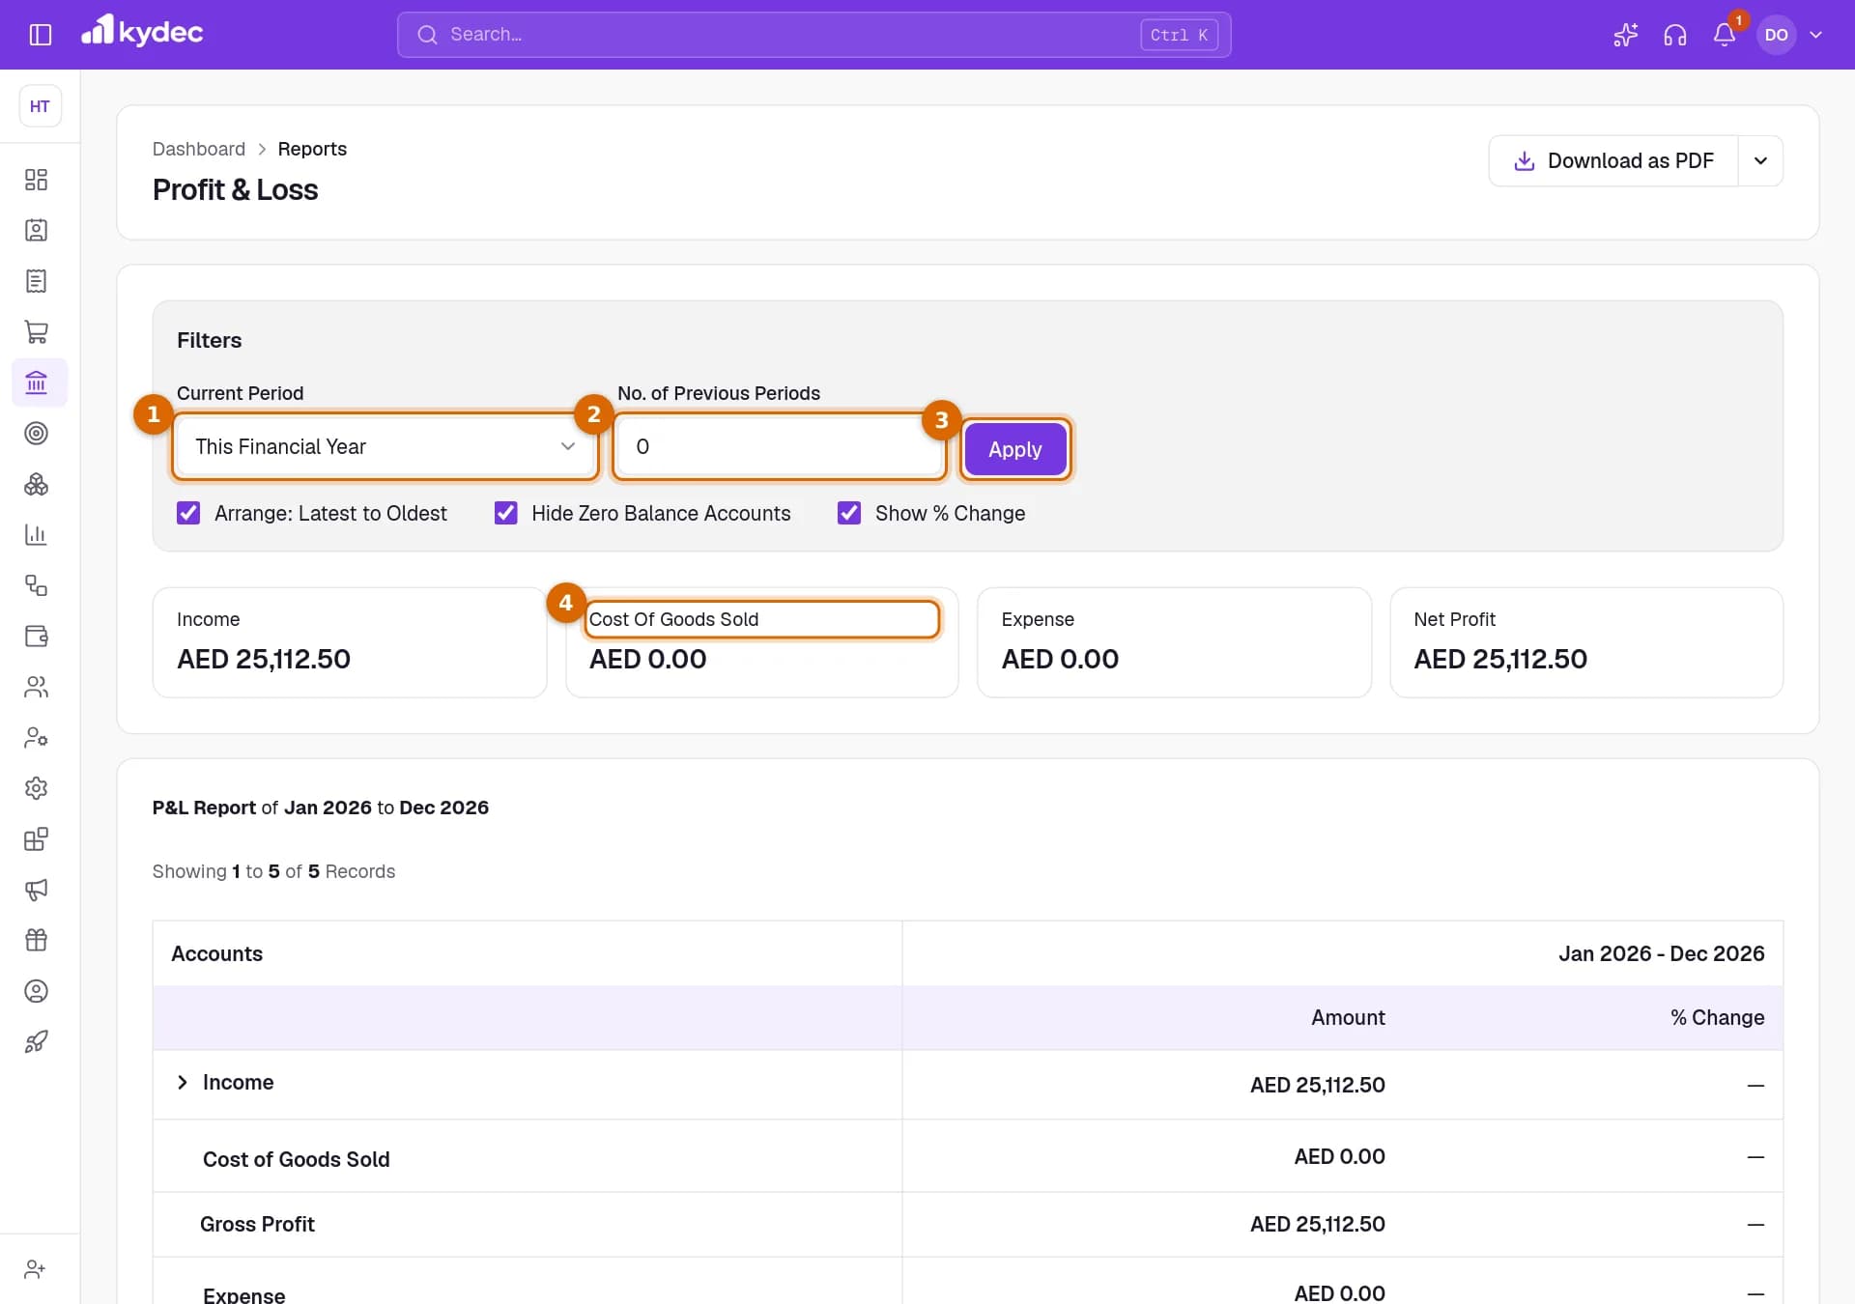Open the rocket icon in sidebar
Viewport: 1855px width, 1304px height.
point(36,1041)
